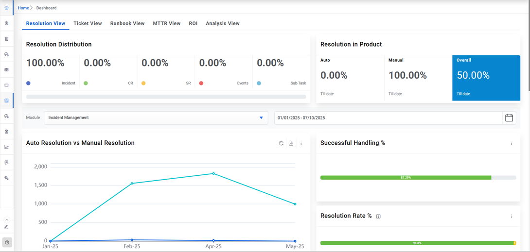Select the highlighted dashboard icon in the sidebar

6,101
